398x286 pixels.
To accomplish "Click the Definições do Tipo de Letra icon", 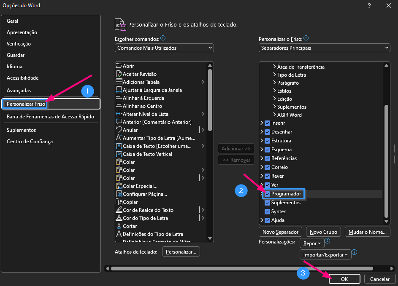I will [x=119, y=234].
